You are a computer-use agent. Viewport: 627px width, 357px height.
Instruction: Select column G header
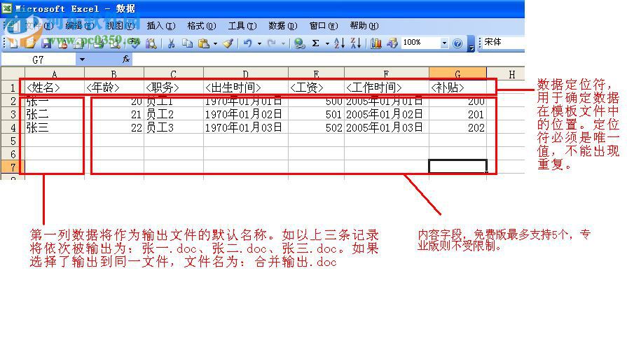click(458, 73)
